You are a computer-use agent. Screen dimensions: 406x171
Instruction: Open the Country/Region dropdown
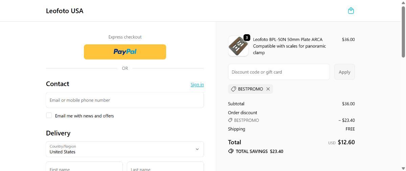tap(125, 149)
